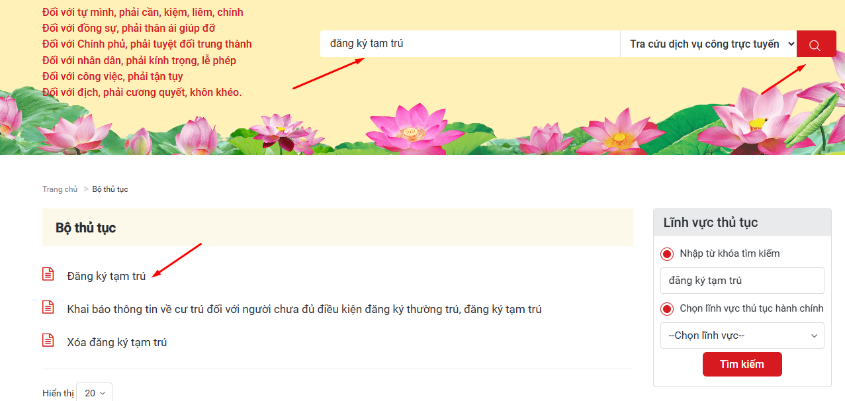The image size is (845, 401).
Task: Focus the top banner search input field
Action: click(x=470, y=44)
